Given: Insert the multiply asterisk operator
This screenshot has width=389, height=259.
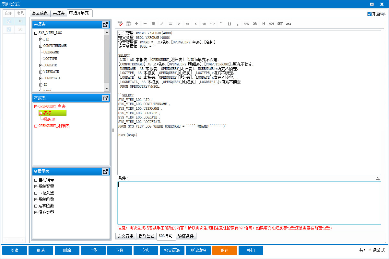Looking at the screenshot, I should coord(153,24).
